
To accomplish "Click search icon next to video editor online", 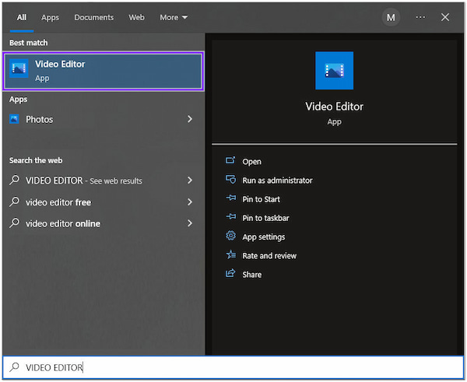I will tap(14, 223).
